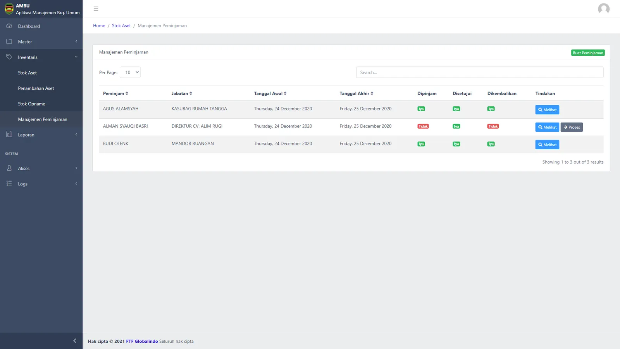
Task: Collapse sidebar with bottom chevron
Action: tap(75, 341)
